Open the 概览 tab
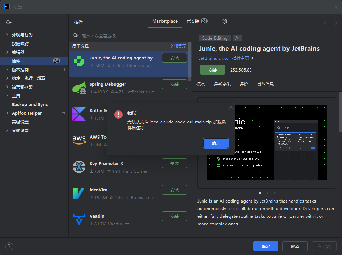The image size is (342, 255). tap(201, 84)
